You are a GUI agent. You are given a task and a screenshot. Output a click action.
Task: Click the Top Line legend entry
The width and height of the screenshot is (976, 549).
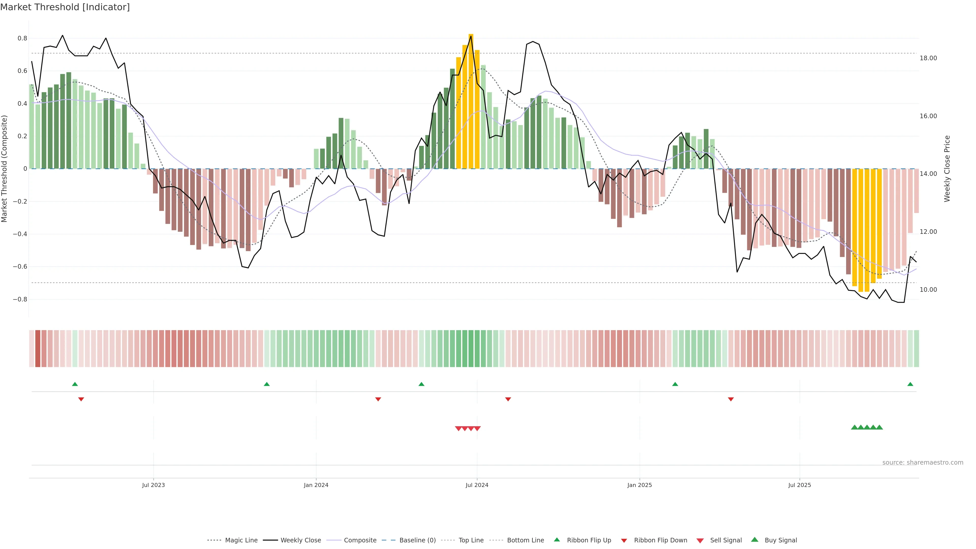[471, 540]
